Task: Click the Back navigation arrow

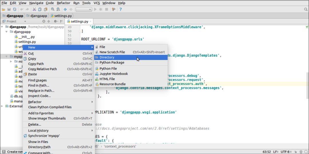Action: pos(65,9)
